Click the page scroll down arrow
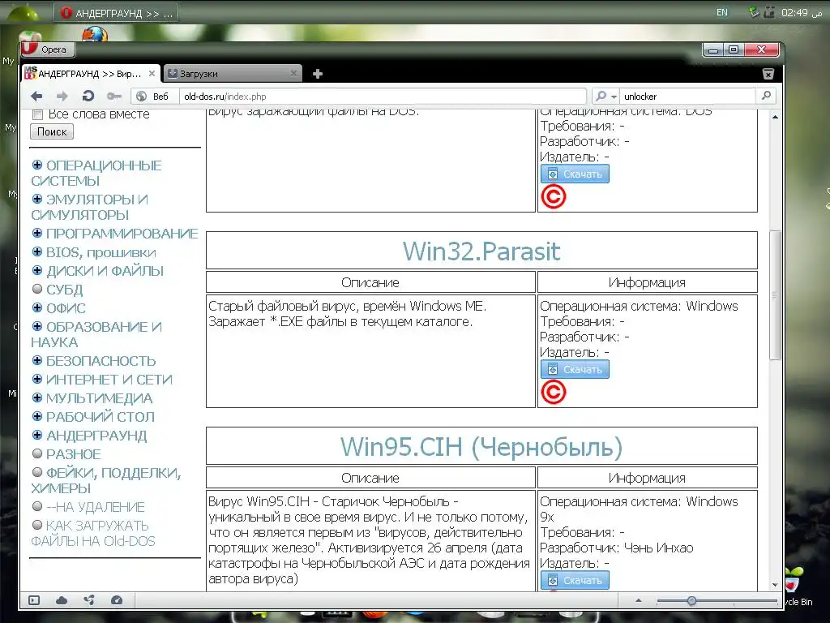 775,585
